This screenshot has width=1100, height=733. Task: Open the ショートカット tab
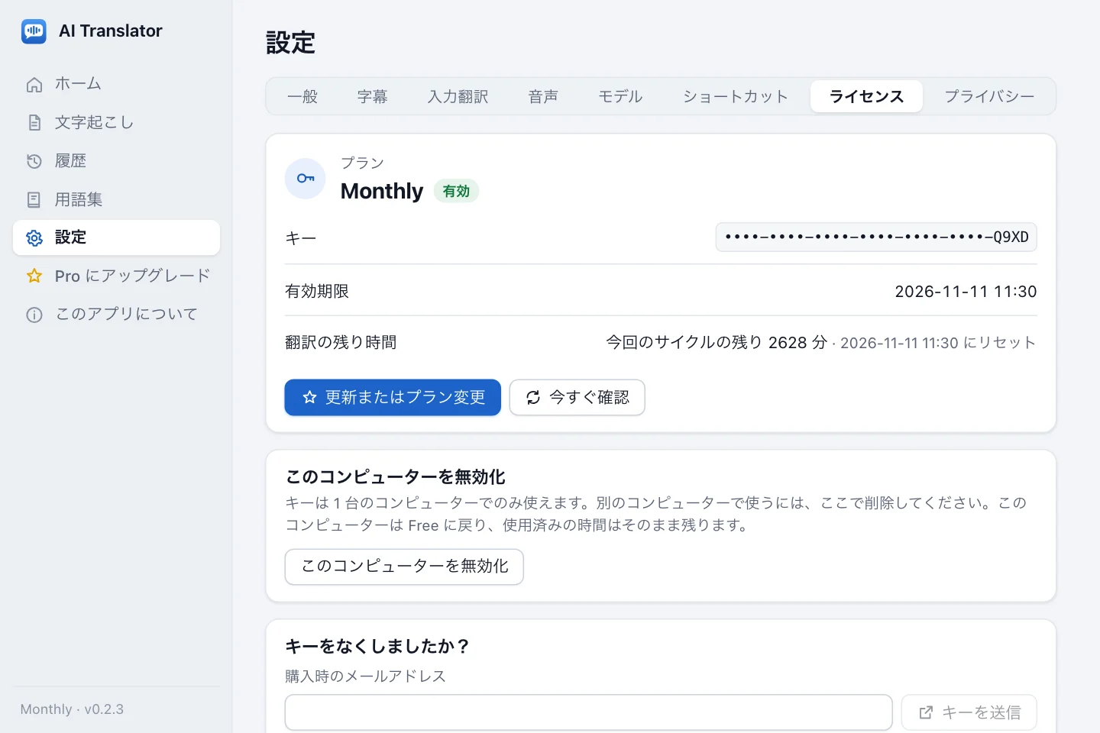tap(736, 97)
